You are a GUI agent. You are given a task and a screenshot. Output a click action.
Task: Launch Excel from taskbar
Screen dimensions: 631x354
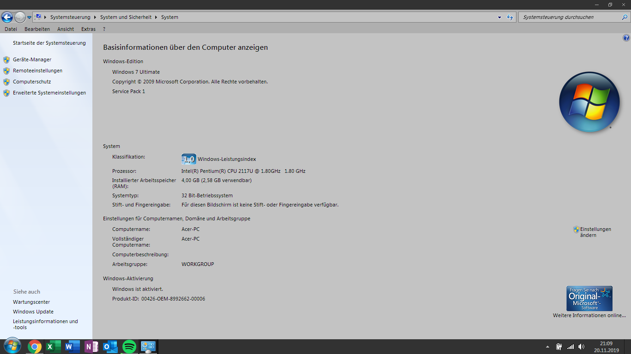tap(54, 347)
